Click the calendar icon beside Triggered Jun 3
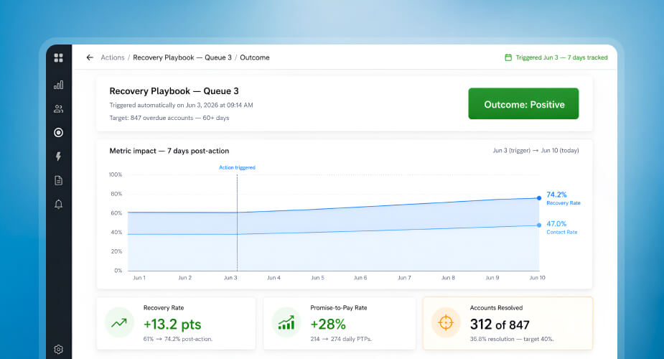The height and width of the screenshot is (359, 664). coord(508,57)
